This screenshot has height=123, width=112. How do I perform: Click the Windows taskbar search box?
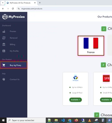[x=26, y=120]
